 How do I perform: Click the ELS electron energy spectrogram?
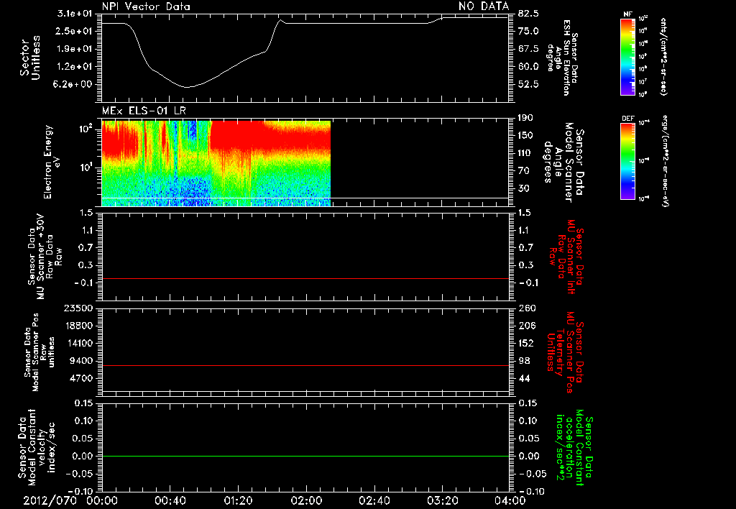tap(216, 163)
